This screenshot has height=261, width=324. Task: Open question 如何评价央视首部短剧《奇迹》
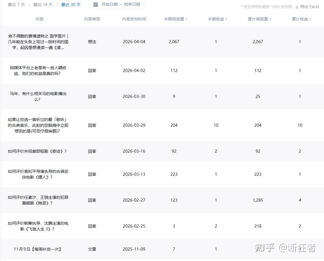click(x=37, y=151)
